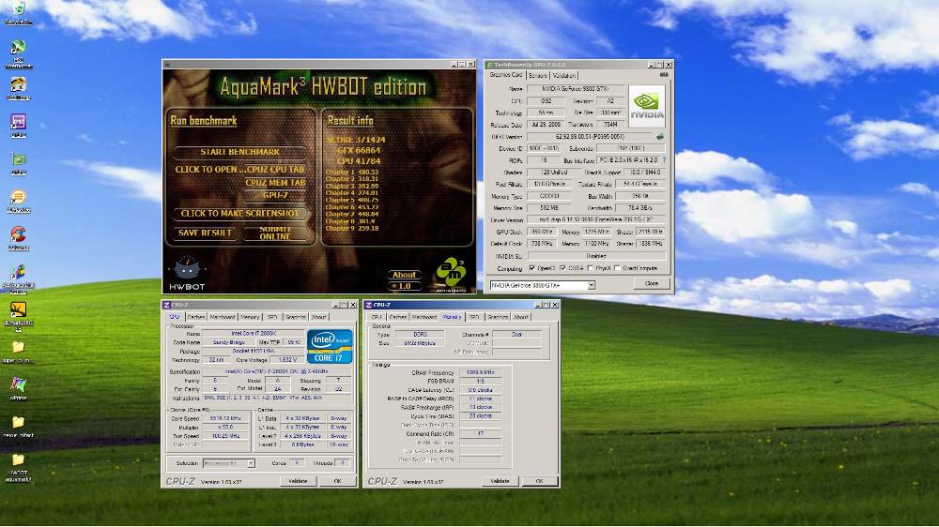Open the Processor Selection dropdown in CPU-Z
Screen dimensions: 939x527
[251, 463]
